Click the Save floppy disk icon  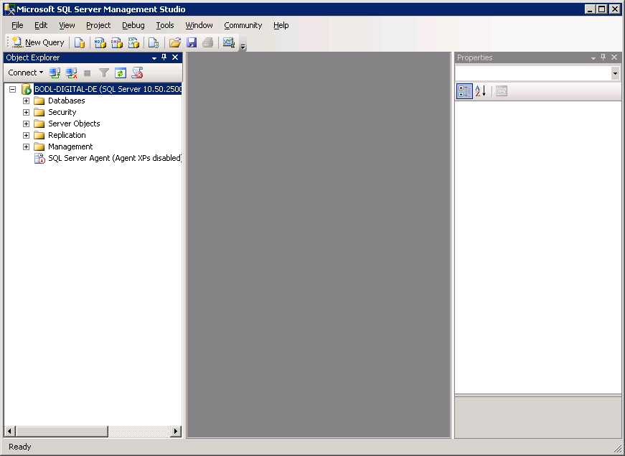[x=192, y=42]
